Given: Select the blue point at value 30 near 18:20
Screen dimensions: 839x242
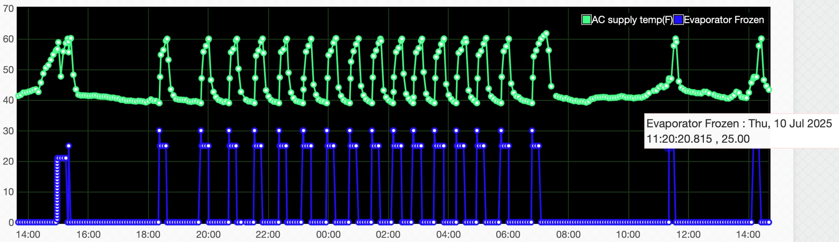Looking at the screenshot, I should tap(159, 131).
